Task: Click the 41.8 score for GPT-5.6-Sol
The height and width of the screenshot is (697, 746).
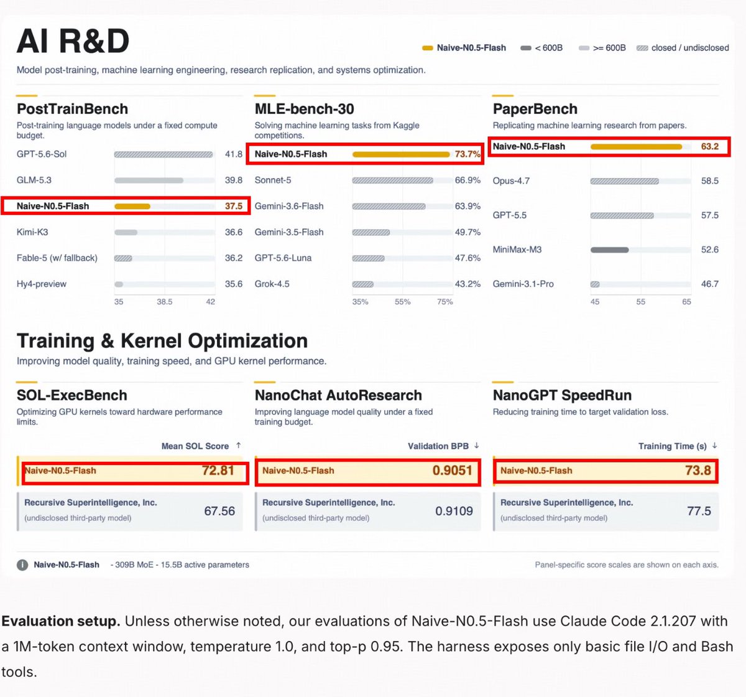Action: coord(234,154)
